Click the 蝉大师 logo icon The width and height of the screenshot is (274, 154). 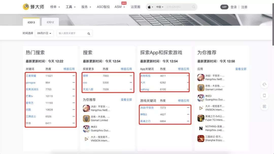point(26,7)
